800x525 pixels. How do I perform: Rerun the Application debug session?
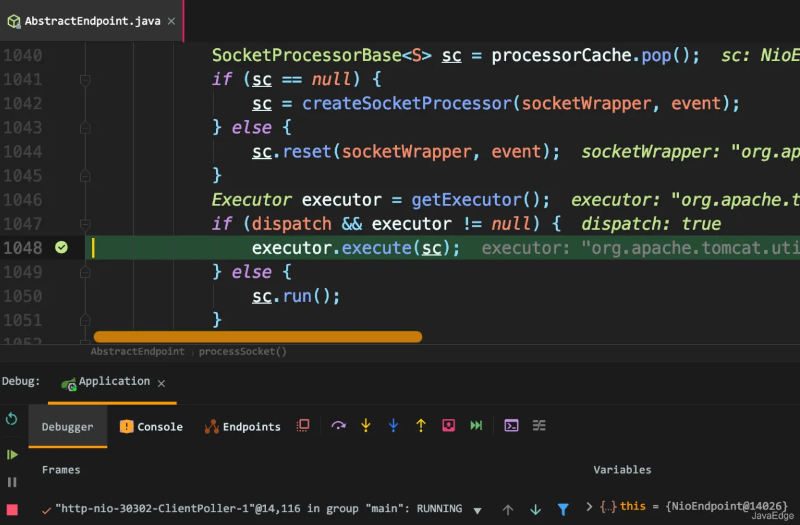tap(12, 419)
